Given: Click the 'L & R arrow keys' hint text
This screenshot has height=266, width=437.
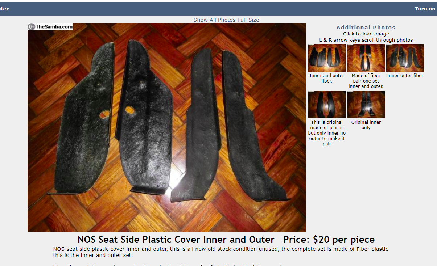Looking at the screenshot, I should (366, 40).
